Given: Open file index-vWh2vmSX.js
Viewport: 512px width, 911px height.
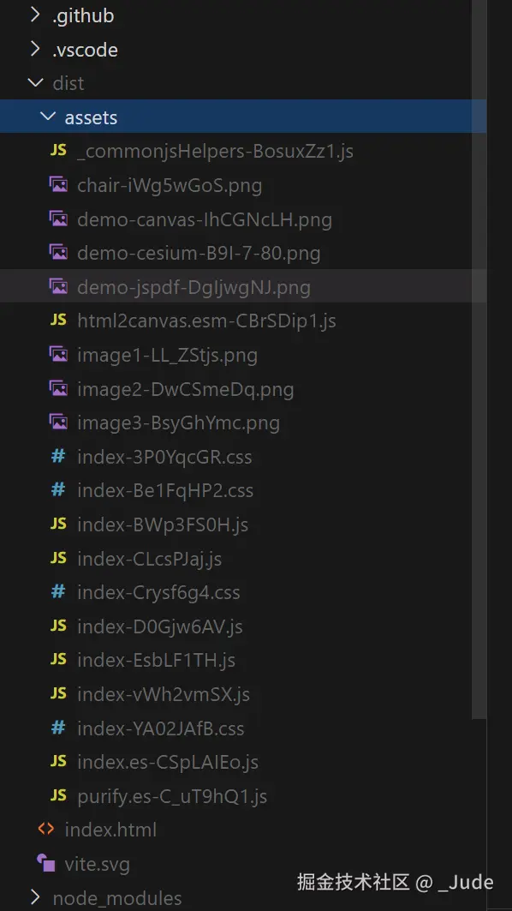Looking at the screenshot, I should pyautogui.click(x=164, y=693).
